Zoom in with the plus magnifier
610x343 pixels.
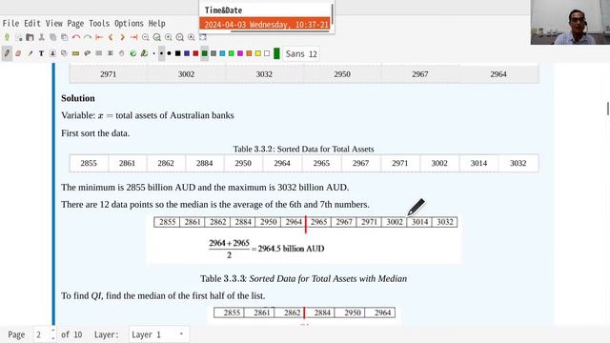(169, 37)
